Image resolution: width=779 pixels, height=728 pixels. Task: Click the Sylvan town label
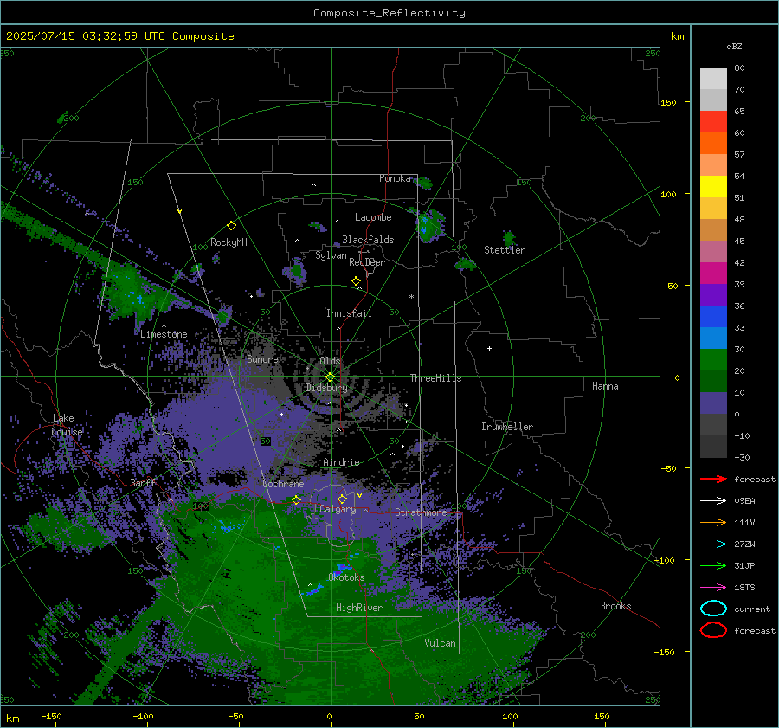tap(331, 255)
